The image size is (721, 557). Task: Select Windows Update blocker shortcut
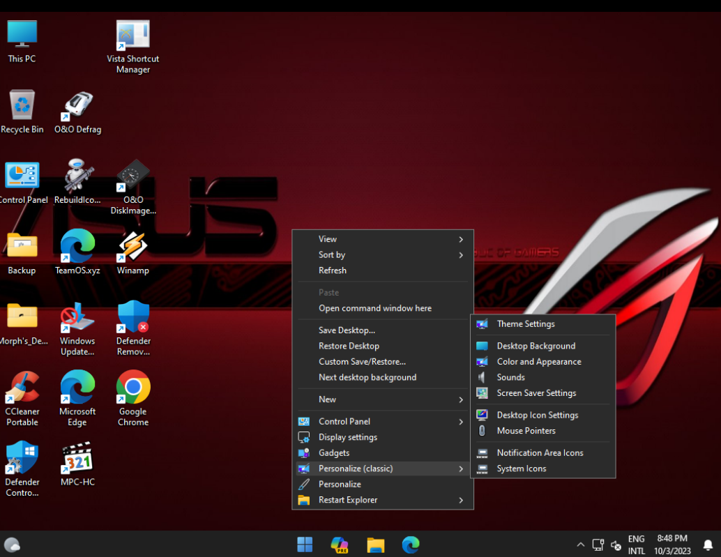[77, 328]
